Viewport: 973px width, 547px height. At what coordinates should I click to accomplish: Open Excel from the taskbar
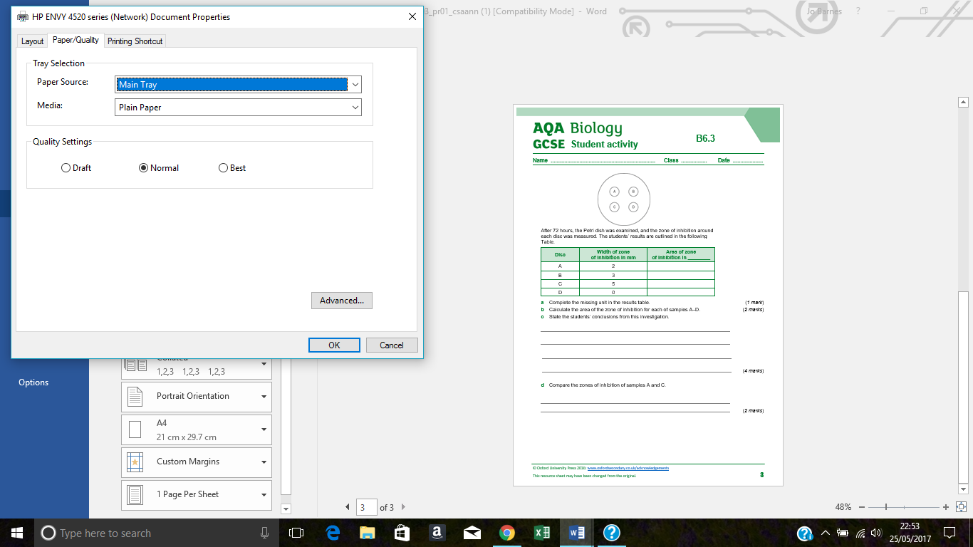coord(542,533)
